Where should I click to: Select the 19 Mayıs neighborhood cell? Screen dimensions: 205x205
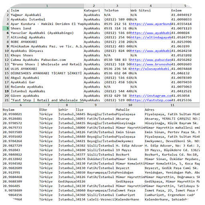(130, 150)
